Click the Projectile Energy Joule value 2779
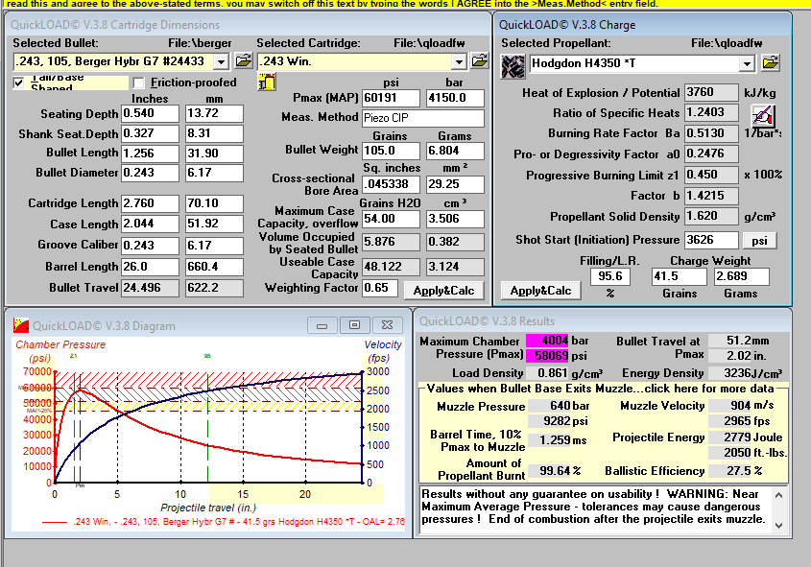Viewport: 811px width, 567px height. click(x=729, y=437)
